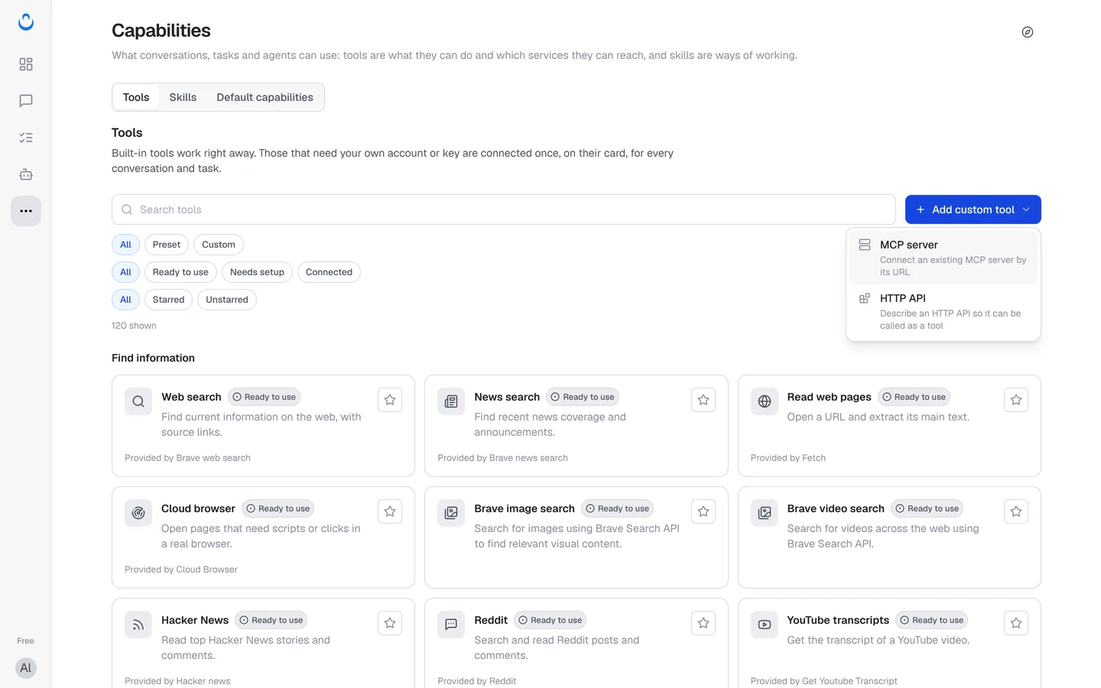
Task: Click the News search tool icon
Action: (x=451, y=401)
